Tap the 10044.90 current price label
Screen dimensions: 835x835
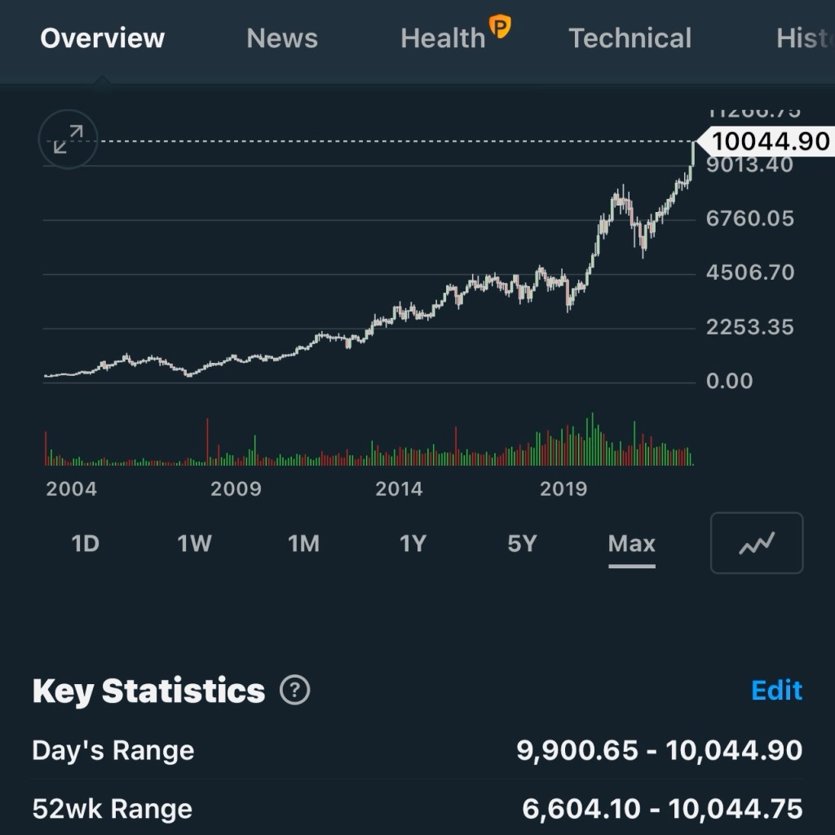[769, 142]
